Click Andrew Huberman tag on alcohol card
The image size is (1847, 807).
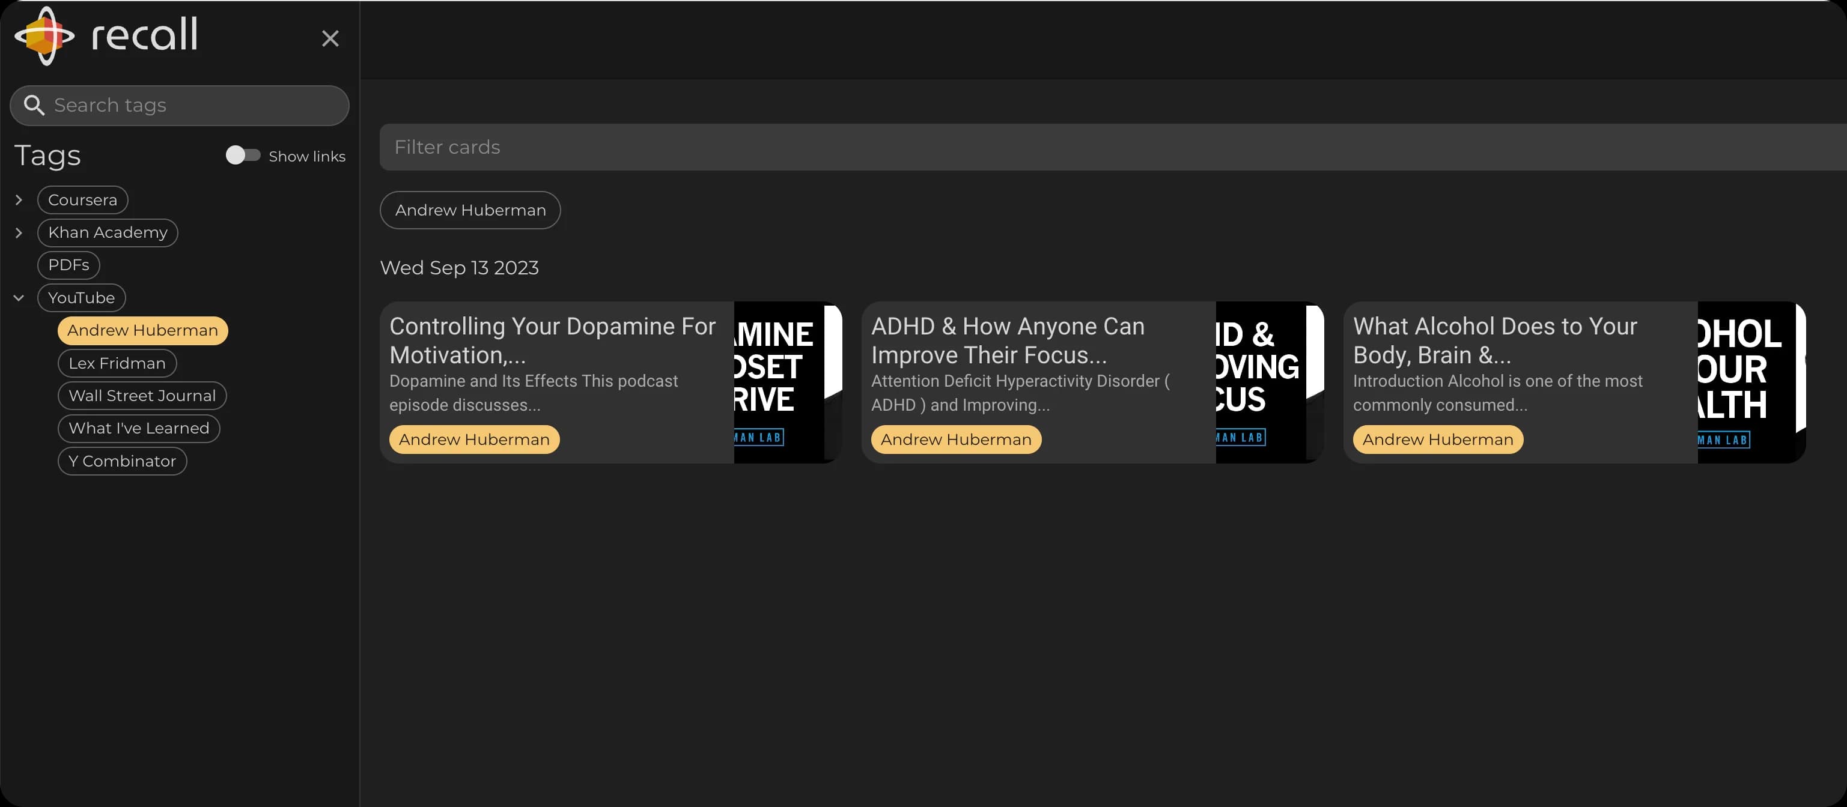[1438, 440]
